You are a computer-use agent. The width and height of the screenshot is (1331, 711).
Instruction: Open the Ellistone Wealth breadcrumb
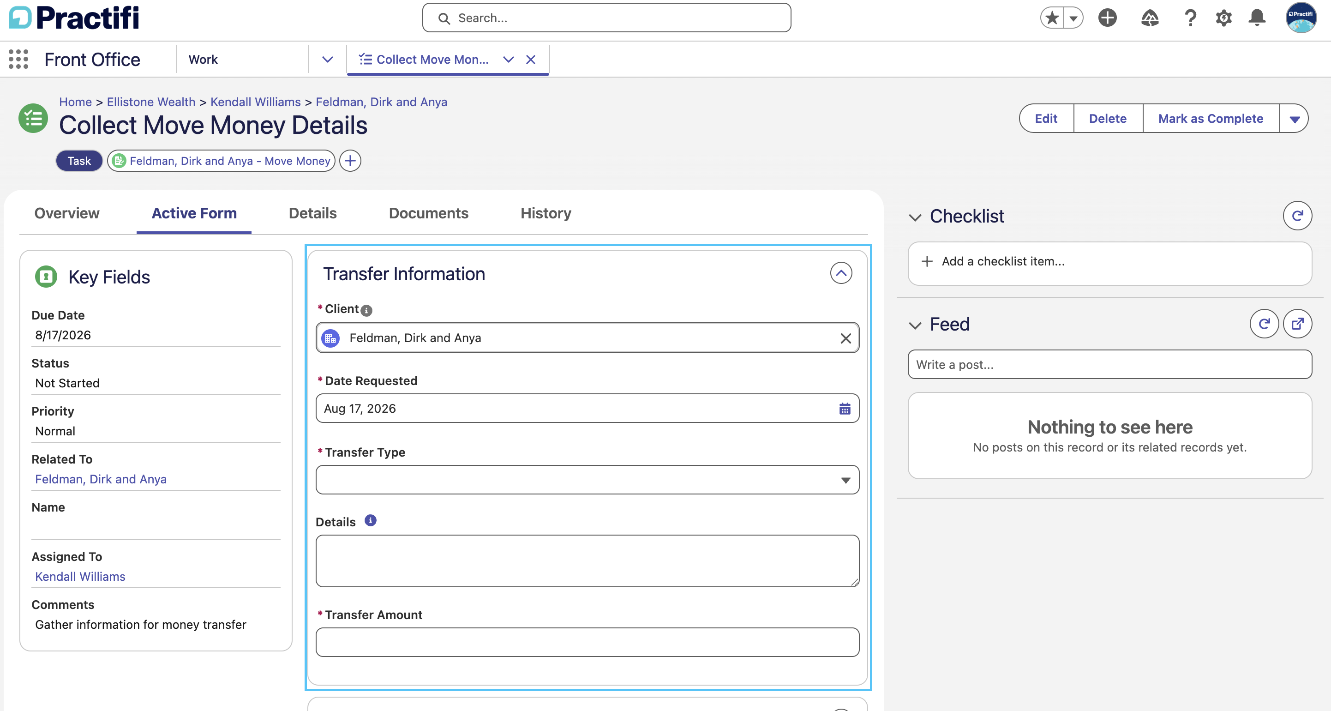tap(151, 102)
